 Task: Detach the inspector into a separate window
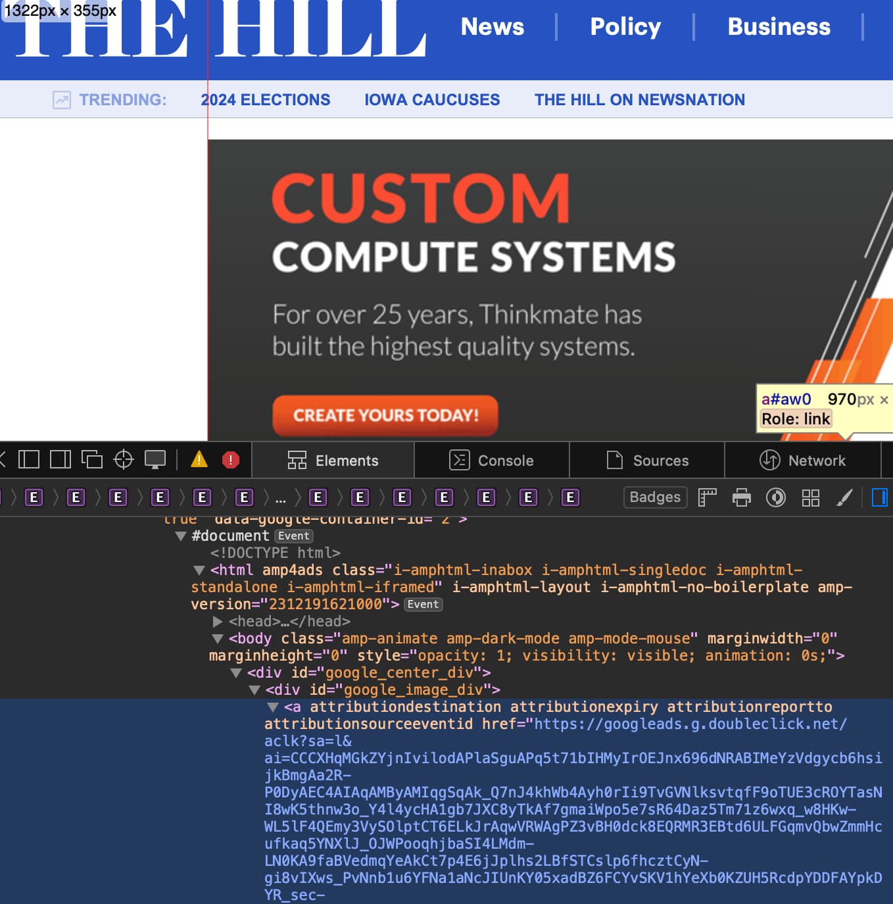(x=92, y=459)
